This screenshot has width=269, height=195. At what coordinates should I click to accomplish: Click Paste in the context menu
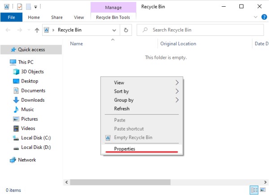pyautogui.click(x=142, y=120)
